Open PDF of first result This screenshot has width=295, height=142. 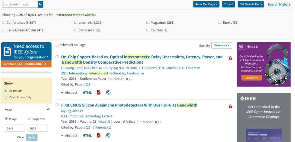[x=99, y=92]
